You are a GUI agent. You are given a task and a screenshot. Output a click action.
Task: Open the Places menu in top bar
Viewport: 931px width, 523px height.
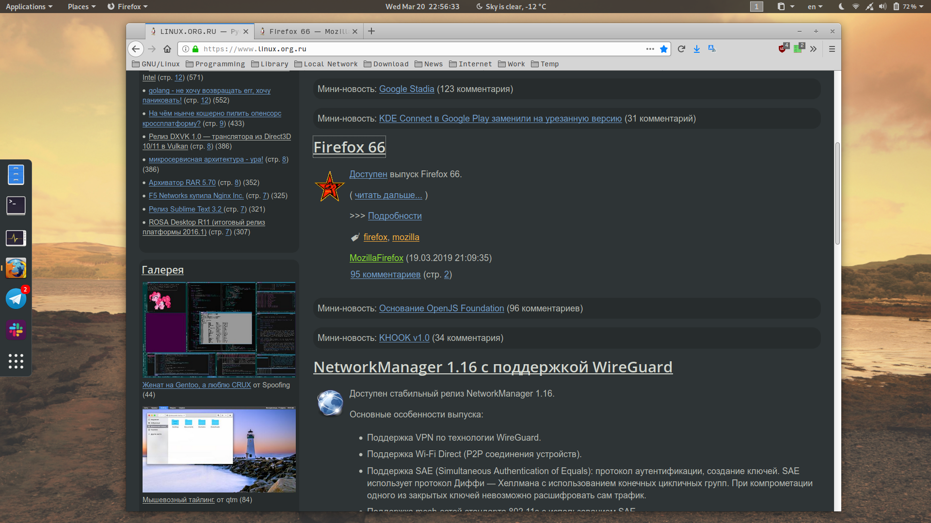point(81,6)
